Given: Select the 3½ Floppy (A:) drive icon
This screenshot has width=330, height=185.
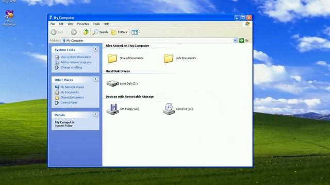Looking at the screenshot, I should [x=112, y=109].
